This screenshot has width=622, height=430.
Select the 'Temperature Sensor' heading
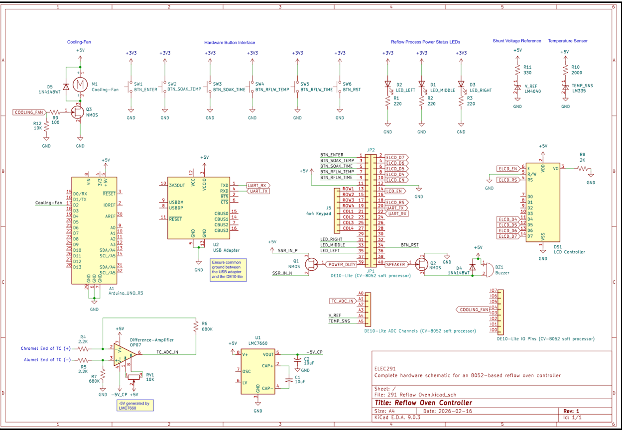click(568, 41)
